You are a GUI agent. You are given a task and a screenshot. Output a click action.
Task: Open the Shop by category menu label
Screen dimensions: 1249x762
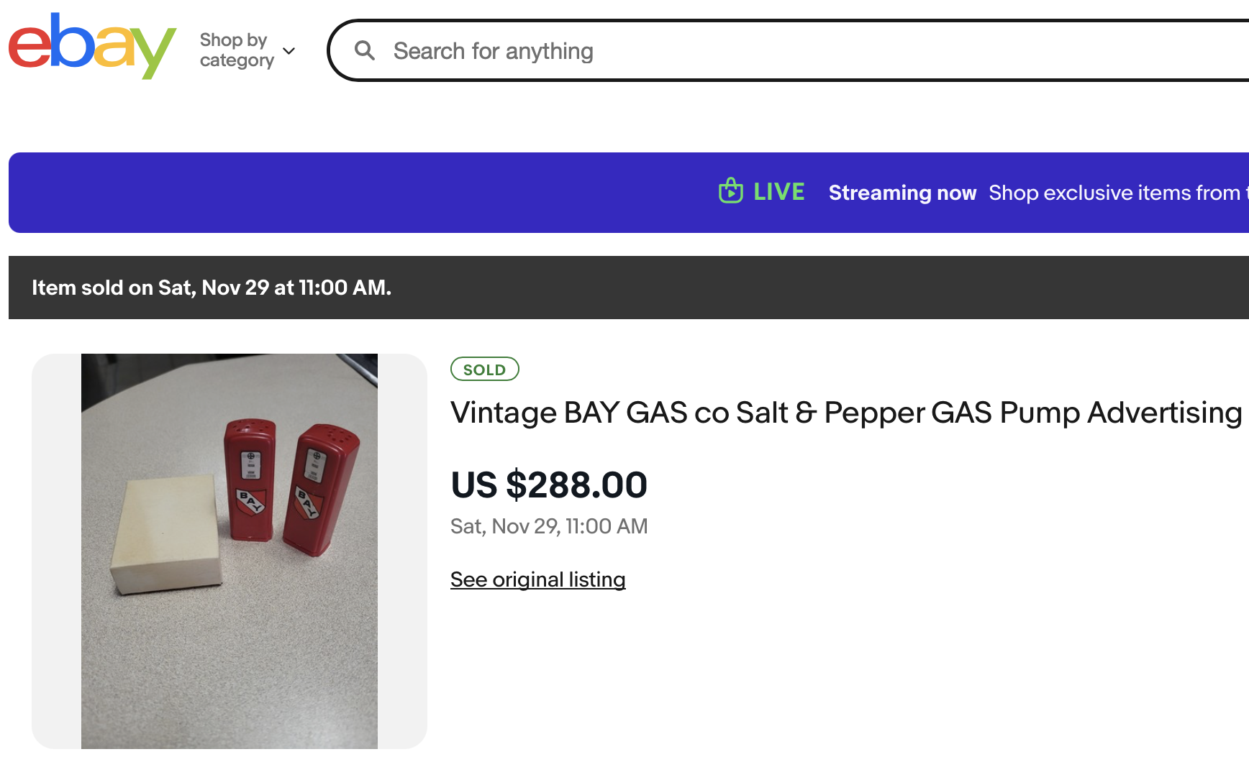(x=236, y=50)
